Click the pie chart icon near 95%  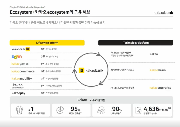click(60, 110)
